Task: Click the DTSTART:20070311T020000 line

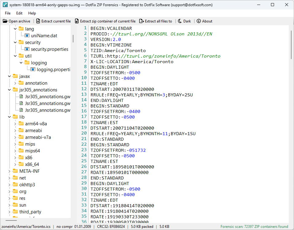Action: (x=122, y=89)
